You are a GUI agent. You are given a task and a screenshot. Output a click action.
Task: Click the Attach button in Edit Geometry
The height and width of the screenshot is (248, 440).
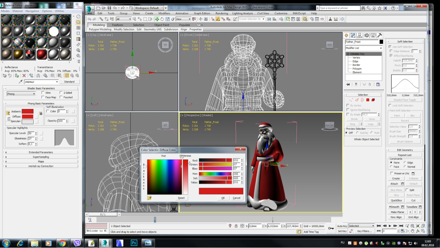394,184
